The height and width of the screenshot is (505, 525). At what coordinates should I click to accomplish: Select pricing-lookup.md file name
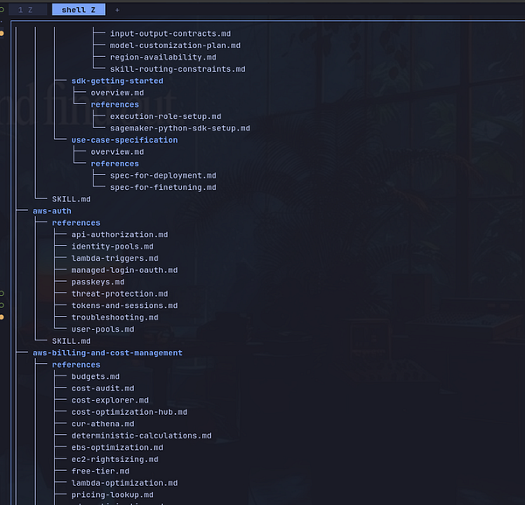112,495
